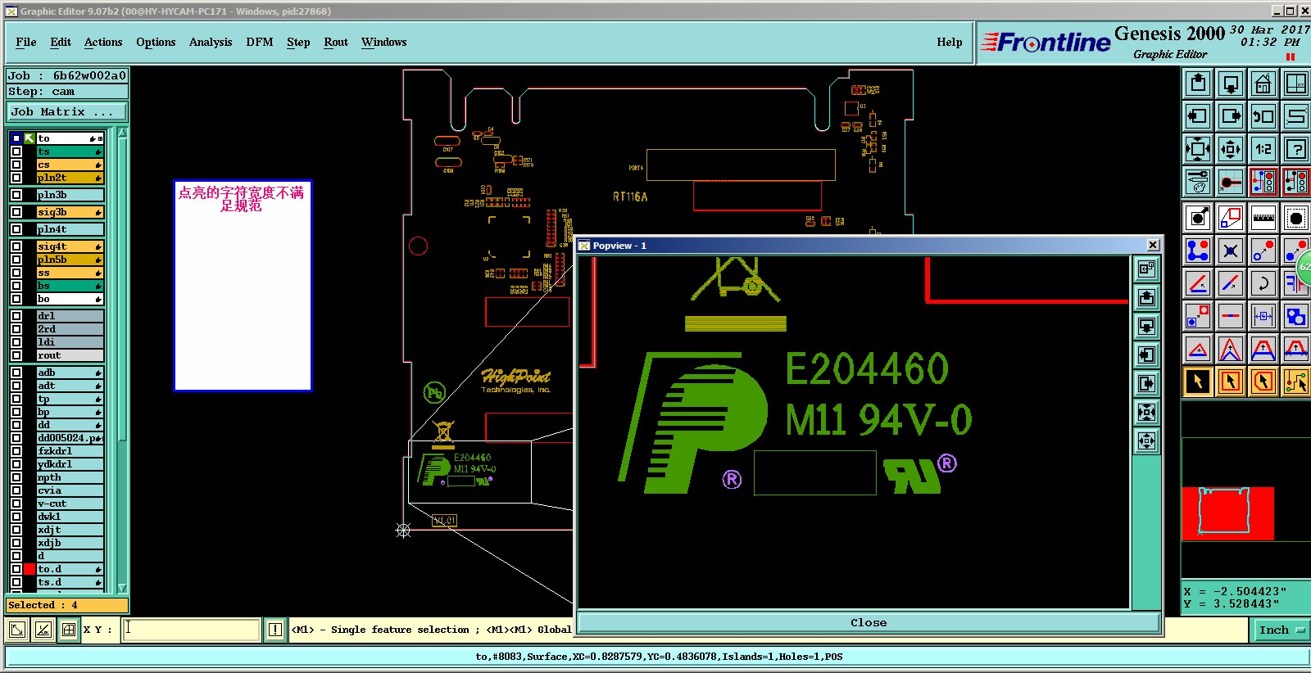Image resolution: width=1311 pixels, height=673 pixels.
Task: Click the zoom out icon in Popview
Action: tap(1146, 441)
